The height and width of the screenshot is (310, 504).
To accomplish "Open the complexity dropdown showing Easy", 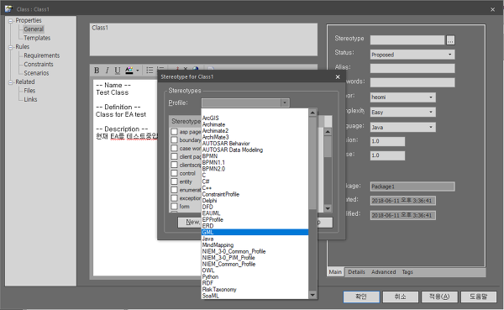I will coord(403,112).
